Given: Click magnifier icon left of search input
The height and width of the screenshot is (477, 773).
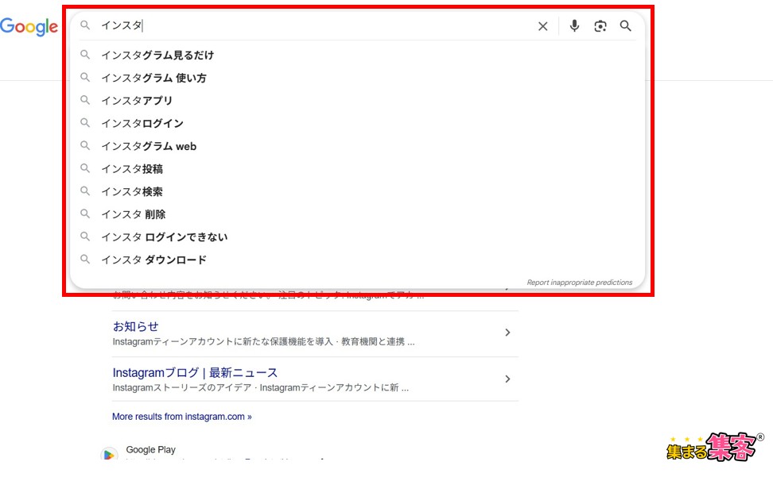Looking at the screenshot, I should 85,25.
